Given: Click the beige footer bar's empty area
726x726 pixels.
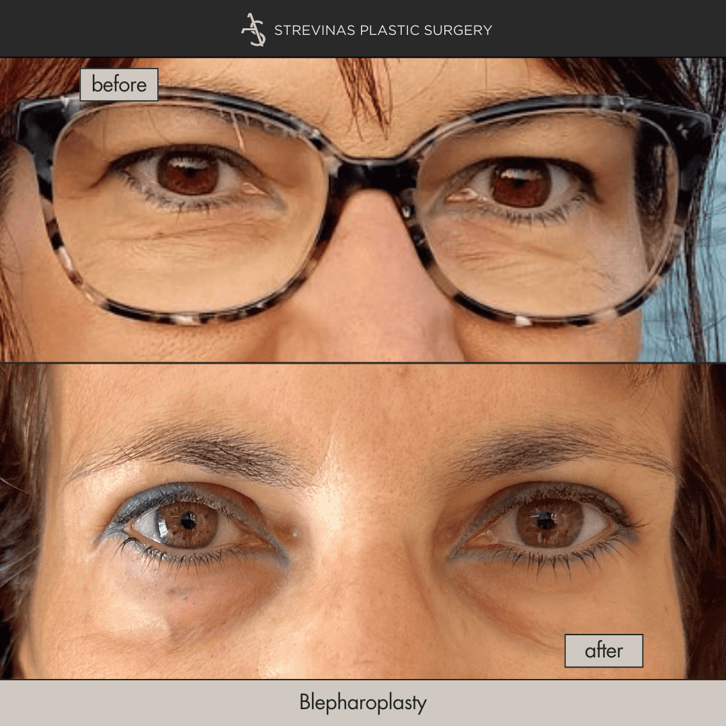Looking at the screenshot, I should pyautogui.click(x=134, y=703).
